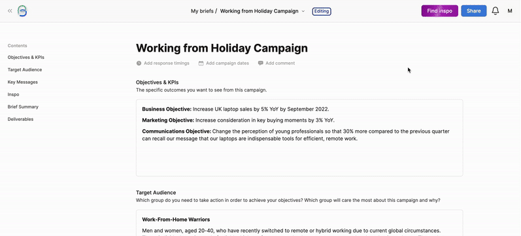The height and width of the screenshot is (236, 521).
Task: Click the Editing status badge
Action: tap(322, 11)
